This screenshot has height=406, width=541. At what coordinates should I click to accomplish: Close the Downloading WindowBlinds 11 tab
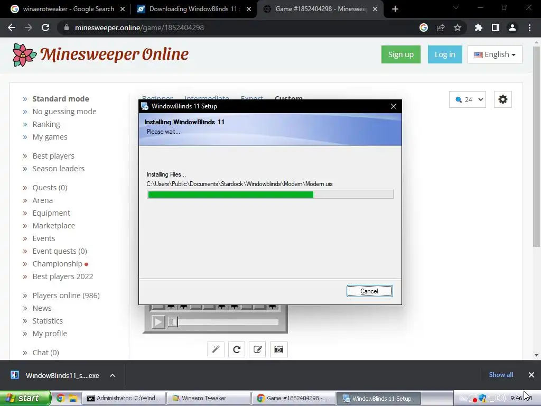(x=249, y=9)
